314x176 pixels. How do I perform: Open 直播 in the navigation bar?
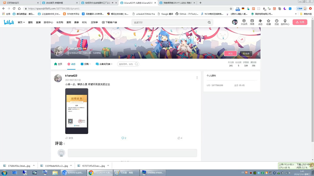click(38, 22)
